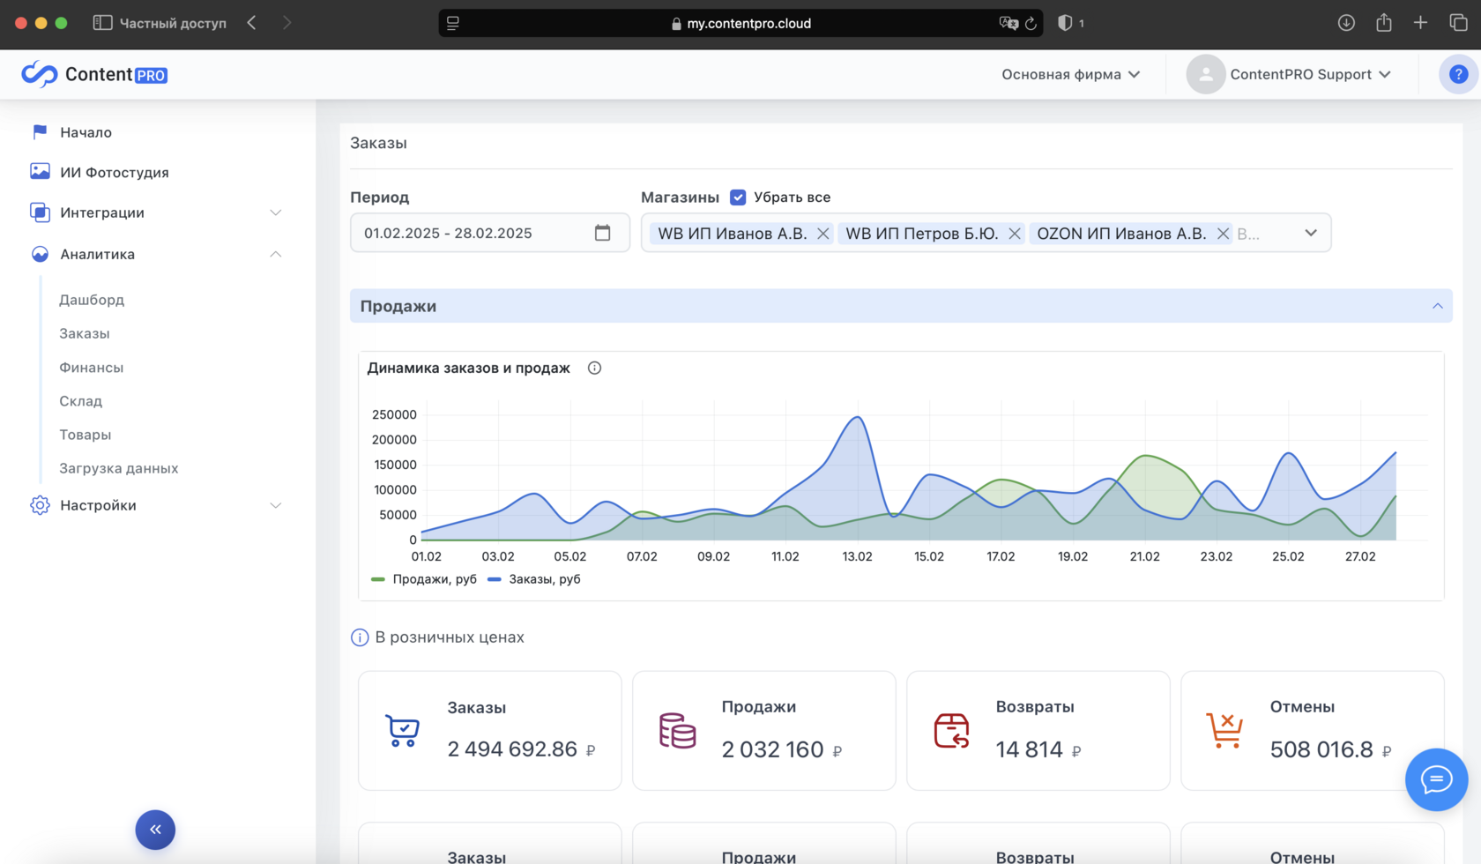Click info icon beside Динамика заказов и продаж
Viewport: 1481px width, 864px height.
click(594, 369)
